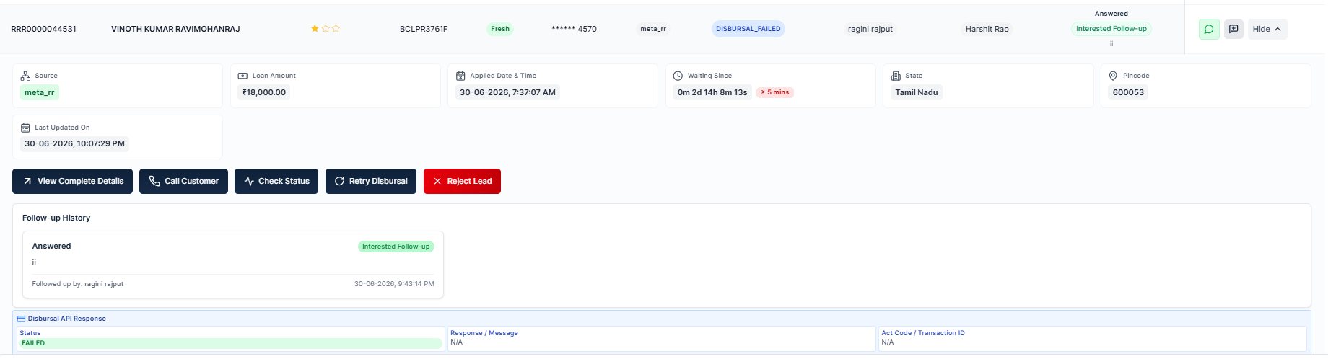The height and width of the screenshot is (364, 1328).
Task: Click the green chat bubble icon
Action: click(1209, 29)
